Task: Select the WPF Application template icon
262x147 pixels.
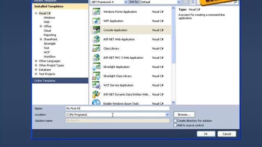Action: tap(96, 21)
